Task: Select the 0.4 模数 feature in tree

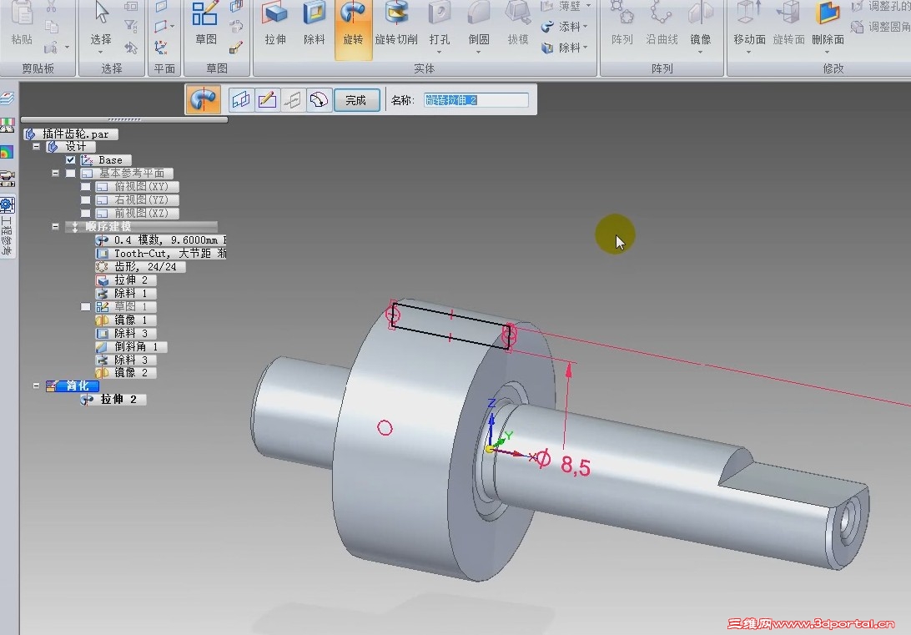Action: (x=160, y=240)
